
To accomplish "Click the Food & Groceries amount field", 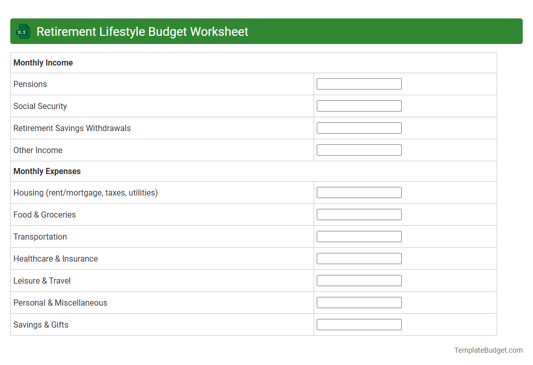I will point(359,214).
